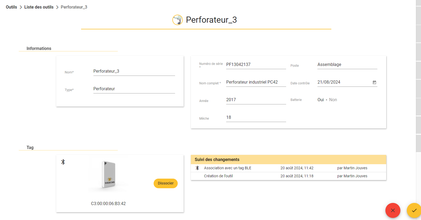Click the Perforateur_3 page title
Viewport: 421px width, 220px height.
(x=211, y=20)
